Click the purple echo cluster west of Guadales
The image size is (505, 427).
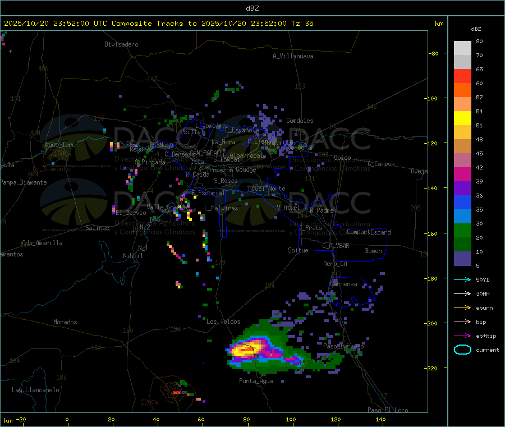point(267,122)
